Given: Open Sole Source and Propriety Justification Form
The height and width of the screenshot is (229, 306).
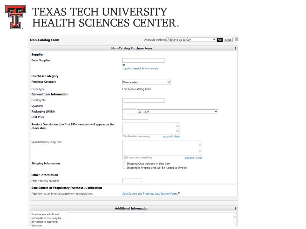Looking at the screenshot, I should pyautogui.click(x=149, y=194).
